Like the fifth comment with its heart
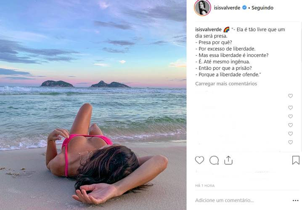The height and width of the screenshot is (210, 302). click(x=291, y=134)
